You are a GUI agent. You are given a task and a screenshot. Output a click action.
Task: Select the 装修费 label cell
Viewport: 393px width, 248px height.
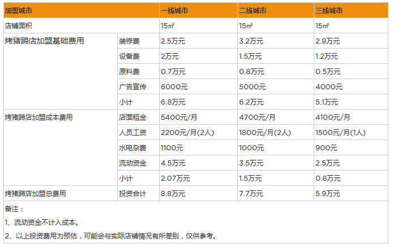[129, 41]
